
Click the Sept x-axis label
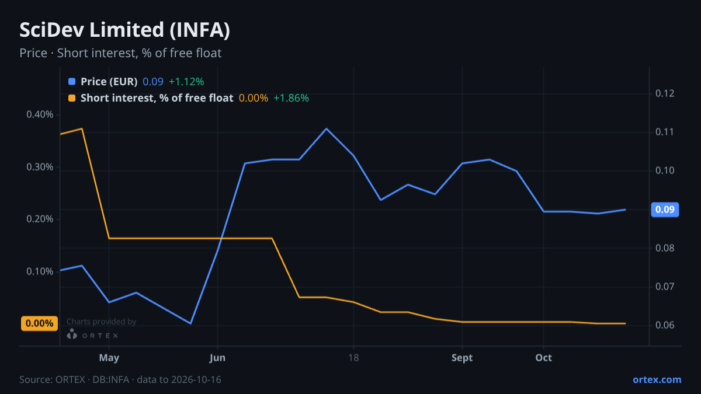pyautogui.click(x=462, y=357)
